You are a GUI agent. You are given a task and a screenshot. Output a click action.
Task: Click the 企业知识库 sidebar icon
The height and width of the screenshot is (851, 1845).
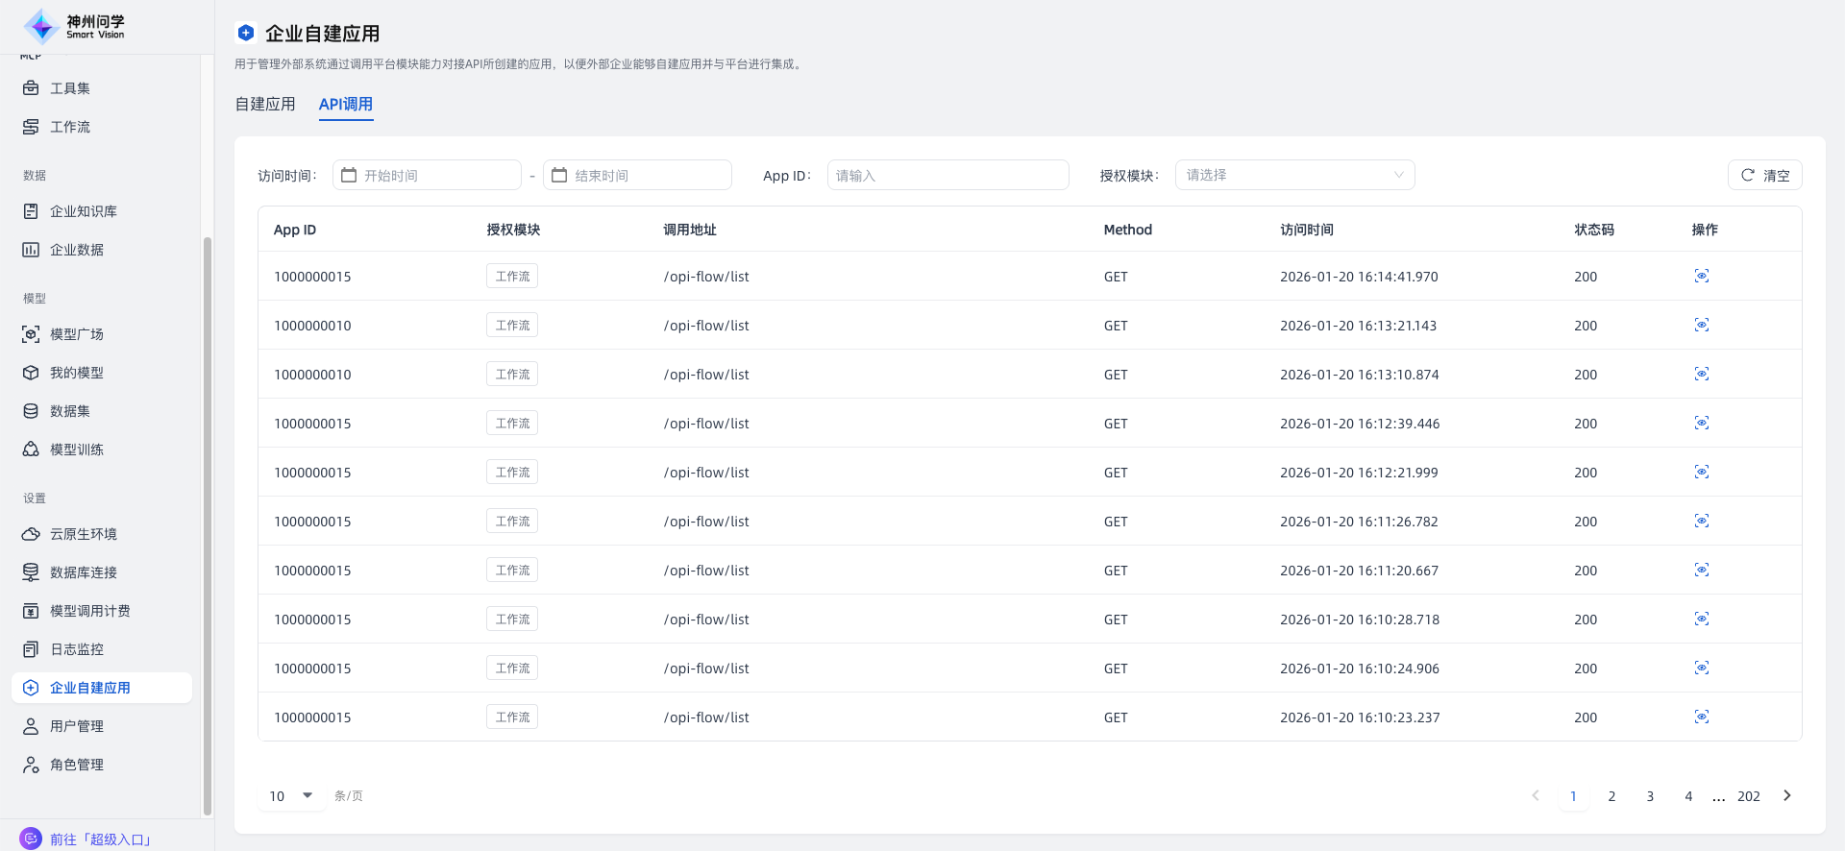pyautogui.click(x=31, y=211)
